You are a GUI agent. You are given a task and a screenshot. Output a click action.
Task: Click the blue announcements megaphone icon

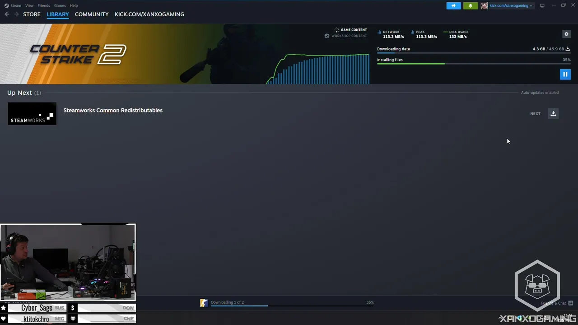pos(454,5)
